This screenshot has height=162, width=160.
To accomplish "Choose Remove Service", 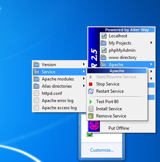I will (x=117, y=116).
